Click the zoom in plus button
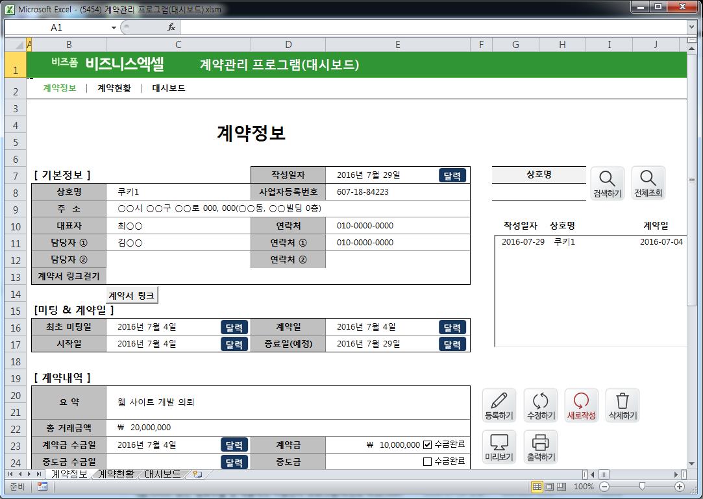Screen dimensions: 703x499 [x=680, y=487]
